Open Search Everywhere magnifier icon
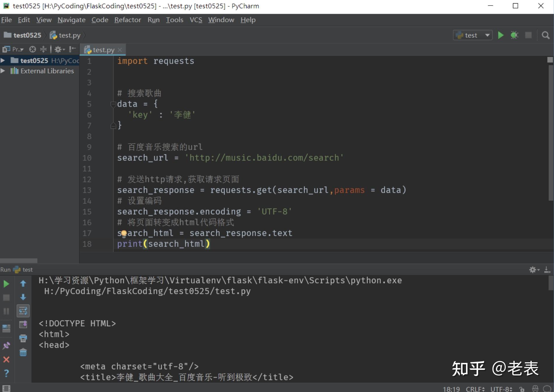The height and width of the screenshot is (392, 554). coord(546,35)
